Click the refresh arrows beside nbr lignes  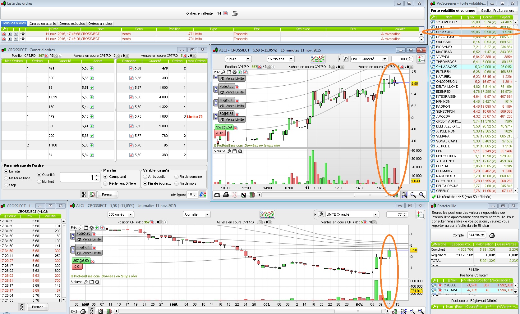pos(203,195)
